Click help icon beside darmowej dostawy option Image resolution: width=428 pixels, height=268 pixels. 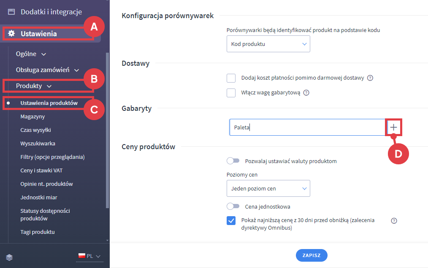click(370, 78)
